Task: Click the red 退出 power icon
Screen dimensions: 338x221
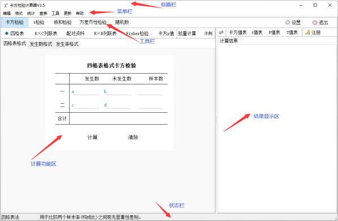Action: [x=315, y=23]
